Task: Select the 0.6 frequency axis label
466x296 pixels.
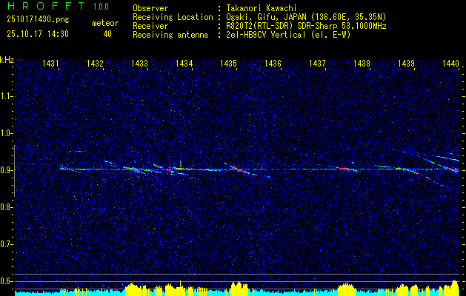Action: click(7, 280)
